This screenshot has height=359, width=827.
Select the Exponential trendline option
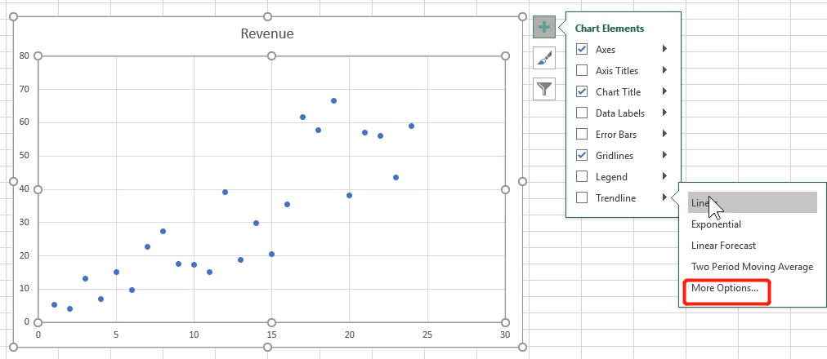[x=716, y=224]
